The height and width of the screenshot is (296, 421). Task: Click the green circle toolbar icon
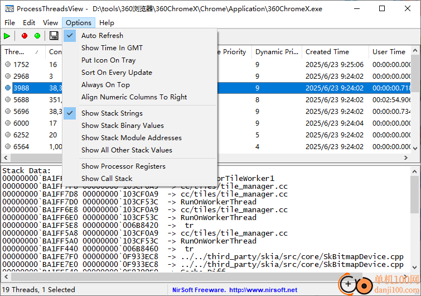37,36
